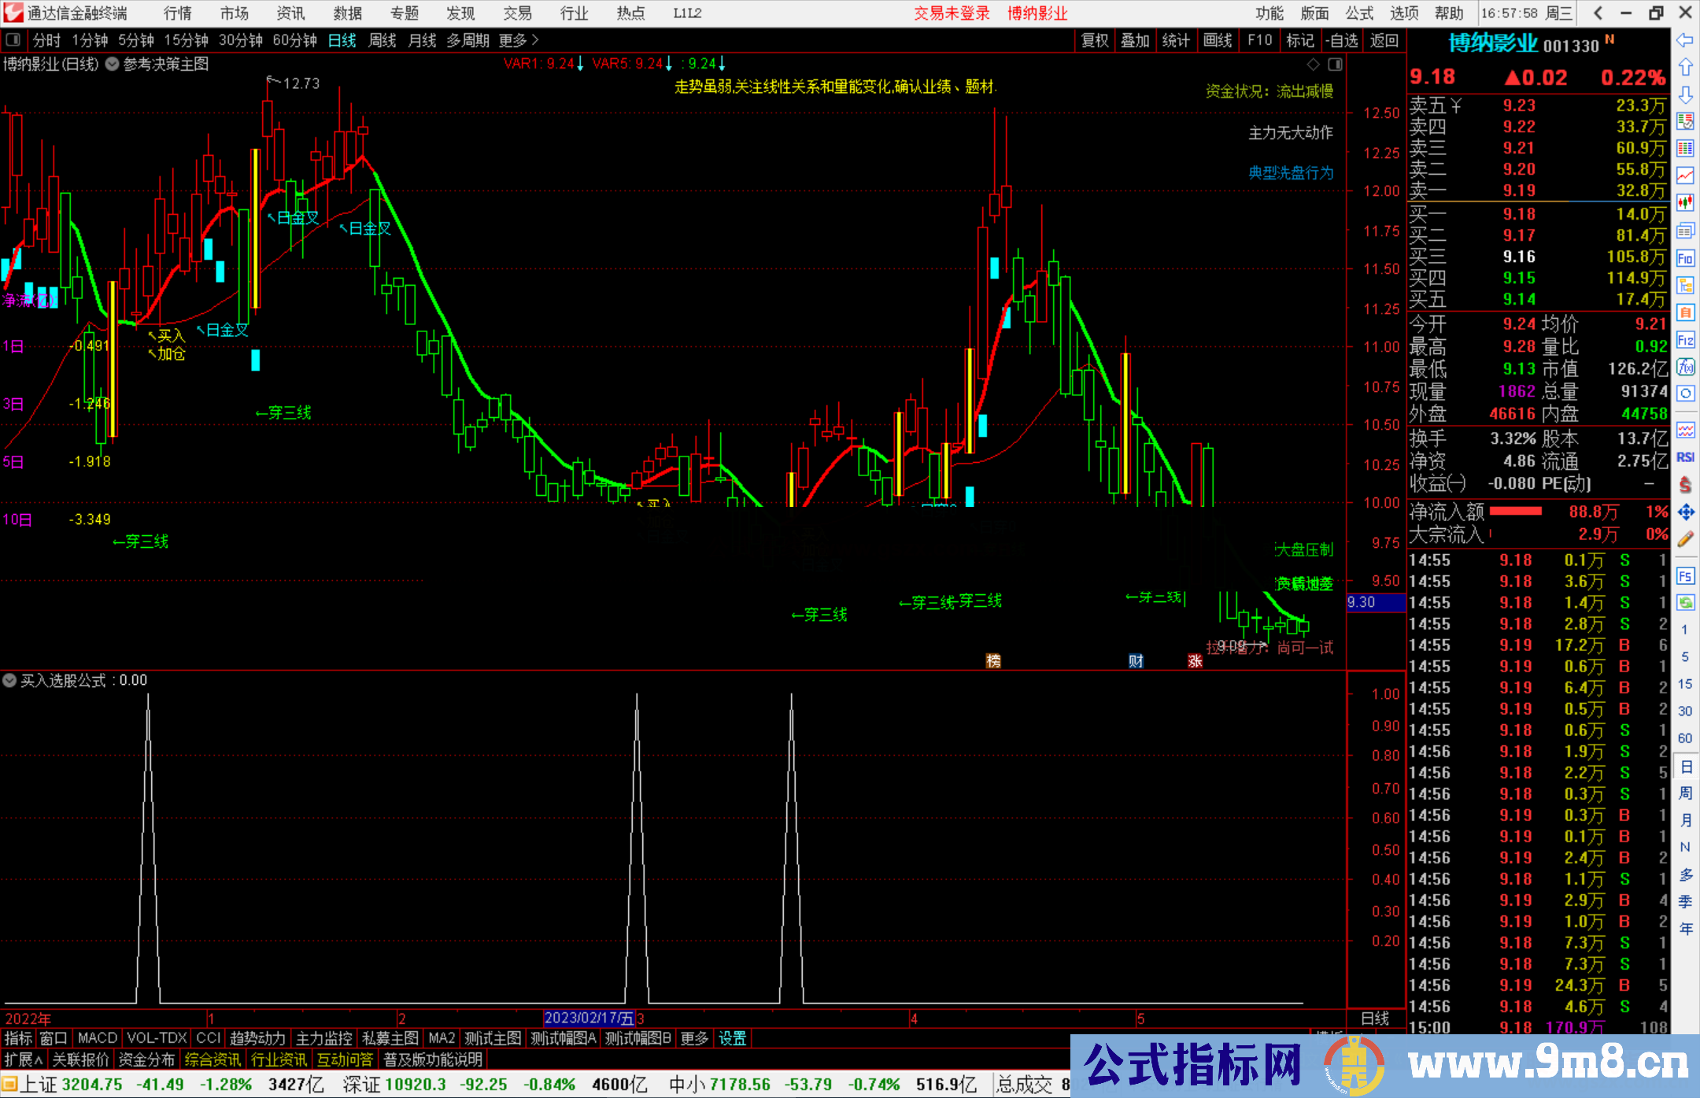The width and height of the screenshot is (1700, 1098).
Task: Click the four-way move arrows icon
Action: click(1685, 512)
